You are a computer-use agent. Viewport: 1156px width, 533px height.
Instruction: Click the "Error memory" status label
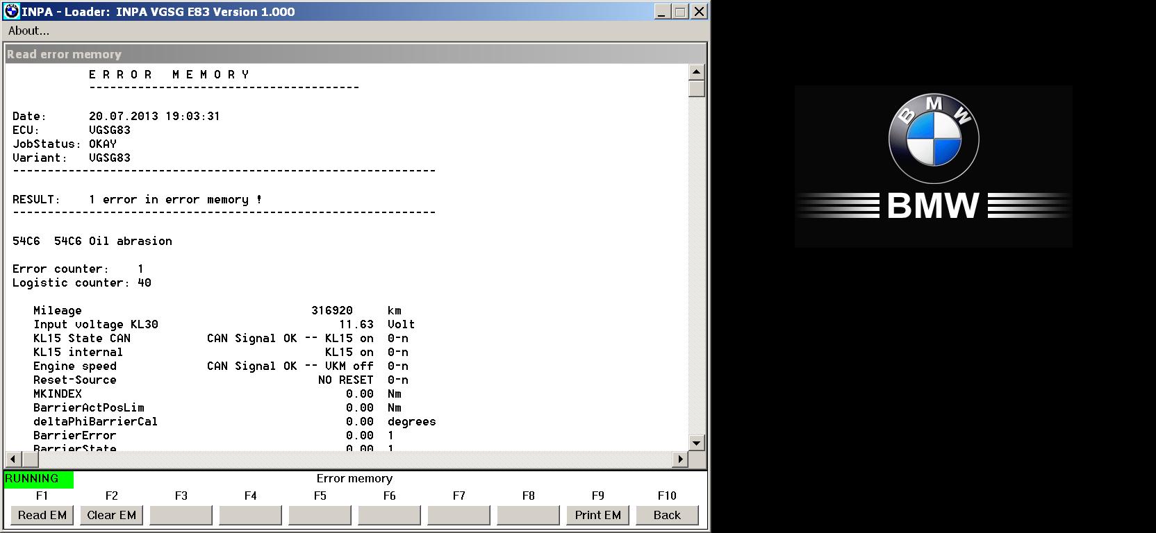354,479
